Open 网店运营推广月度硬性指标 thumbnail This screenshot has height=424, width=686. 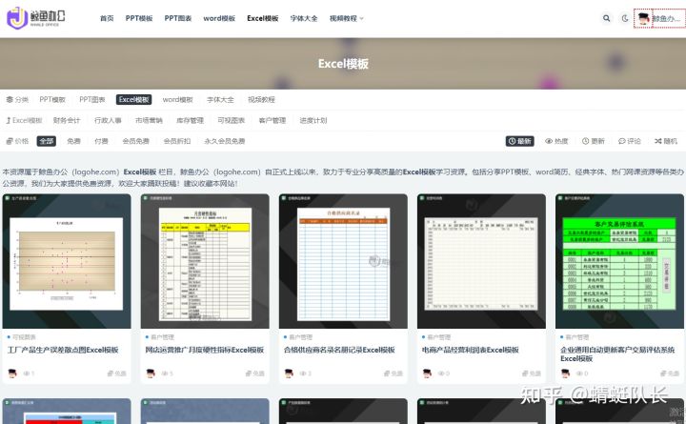(205, 261)
